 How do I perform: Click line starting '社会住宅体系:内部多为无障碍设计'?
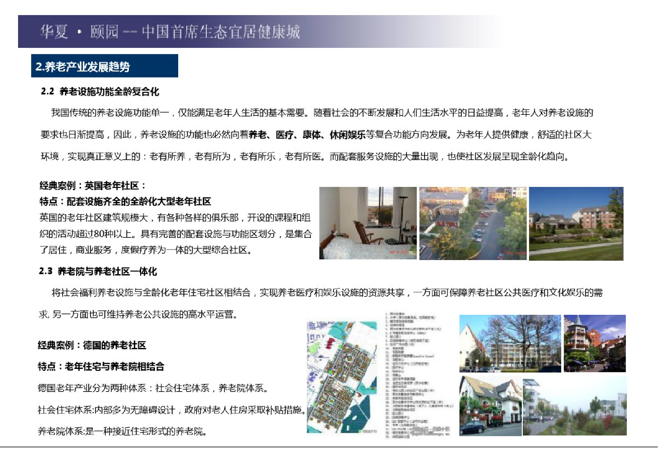point(172,410)
